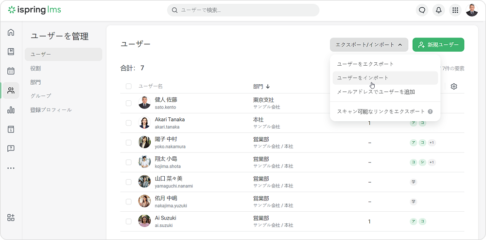Open Ai Suzuki's profile photo thumbnail
Screen dimensions: 486x240
pyautogui.click(x=144, y=221)
